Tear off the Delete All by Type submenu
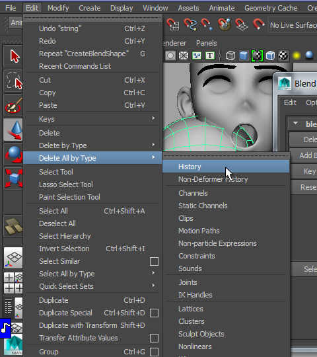This screenshot has height=357, width=317. click(x=226, y=156)
